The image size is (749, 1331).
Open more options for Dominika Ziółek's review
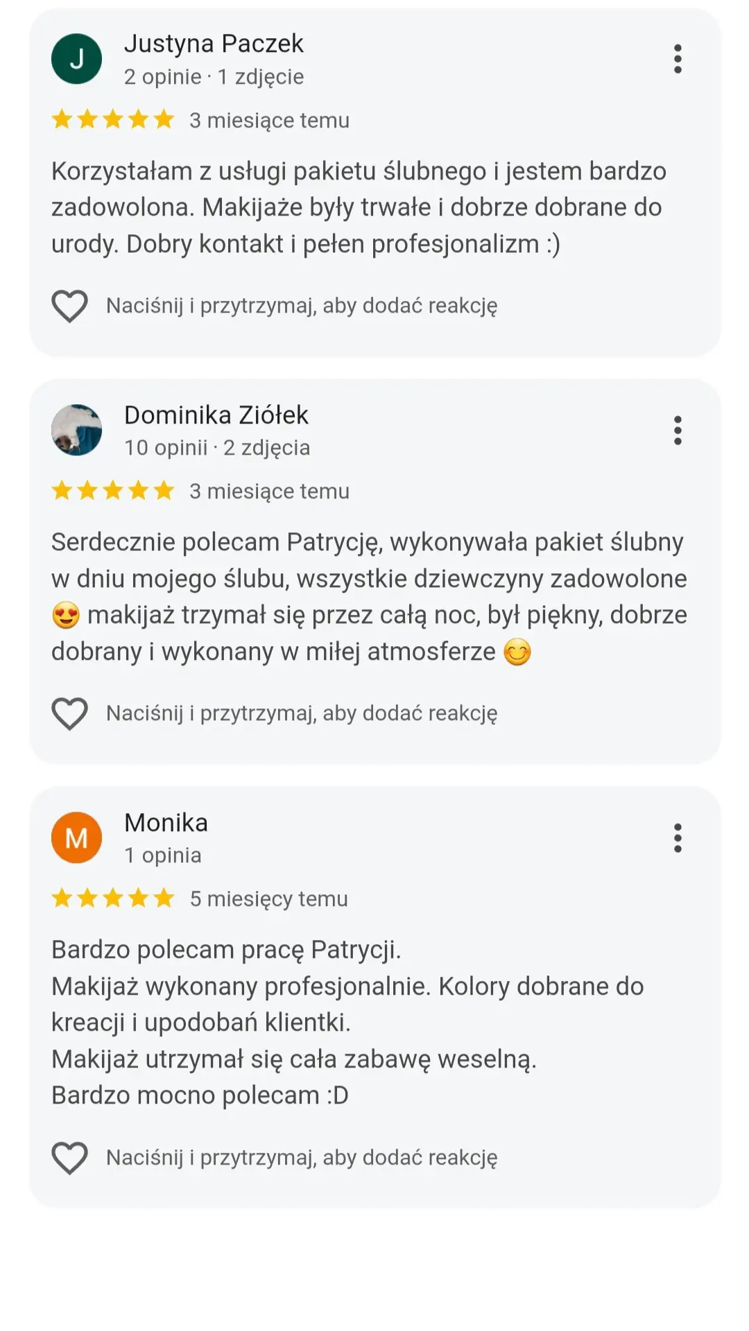pos(678,430)
